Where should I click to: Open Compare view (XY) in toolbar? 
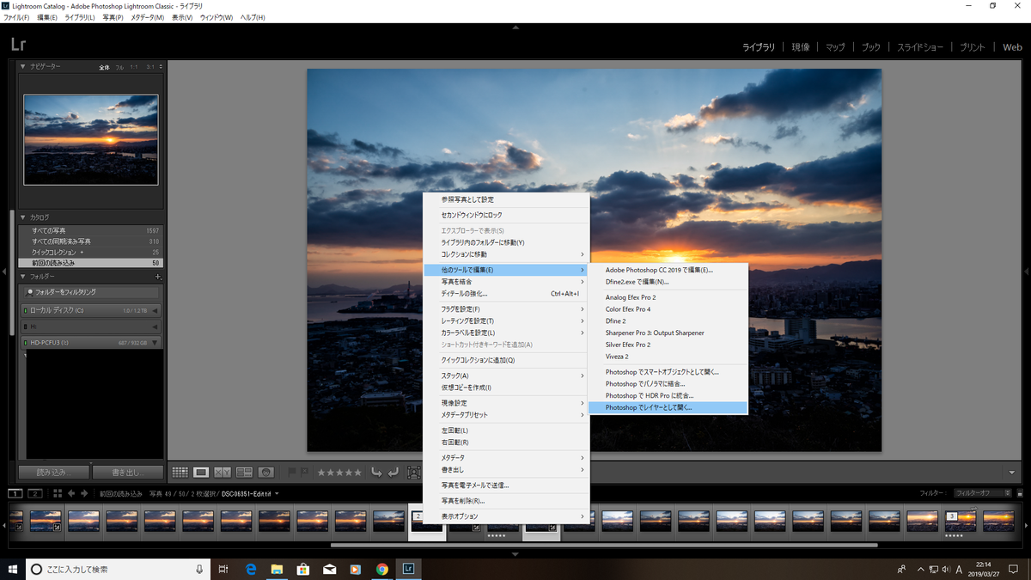click(223, 472)
